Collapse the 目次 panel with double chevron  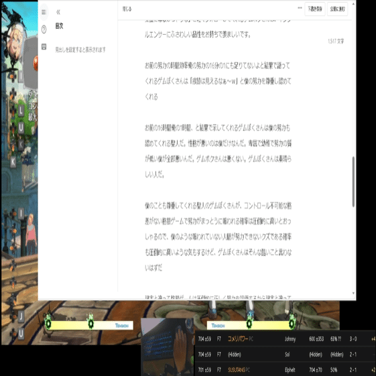coord(58,12)
